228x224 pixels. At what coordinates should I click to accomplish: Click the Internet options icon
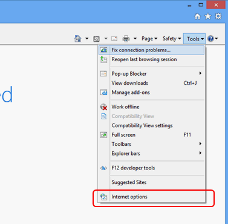[x=103, y=197]
